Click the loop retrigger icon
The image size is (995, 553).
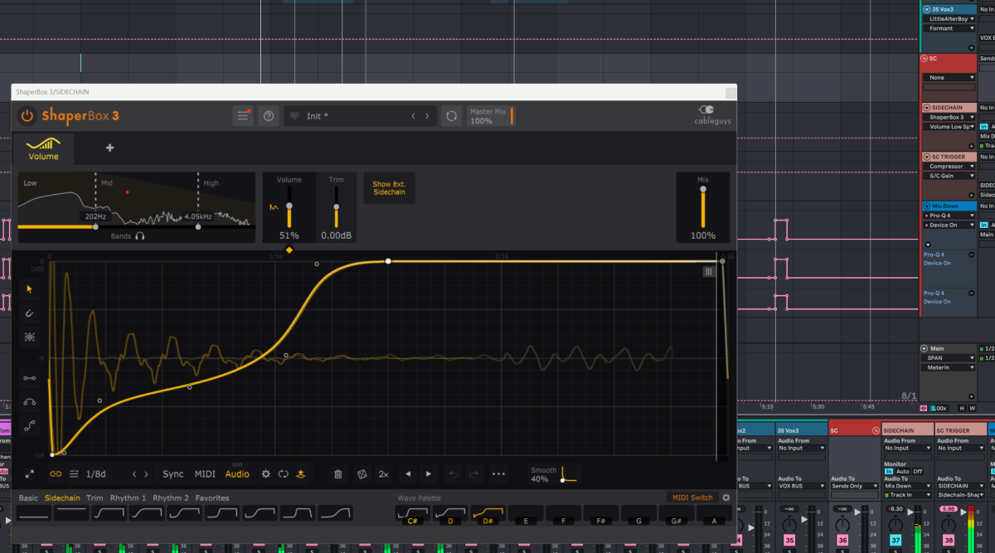(x=284, y=474)
